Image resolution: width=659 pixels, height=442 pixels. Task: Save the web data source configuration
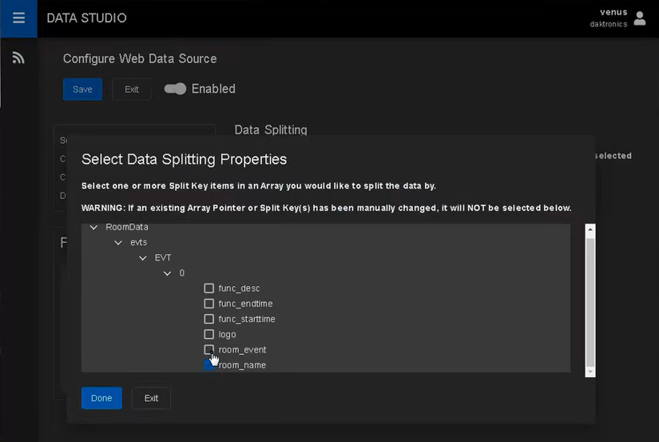tap(82, 90)
